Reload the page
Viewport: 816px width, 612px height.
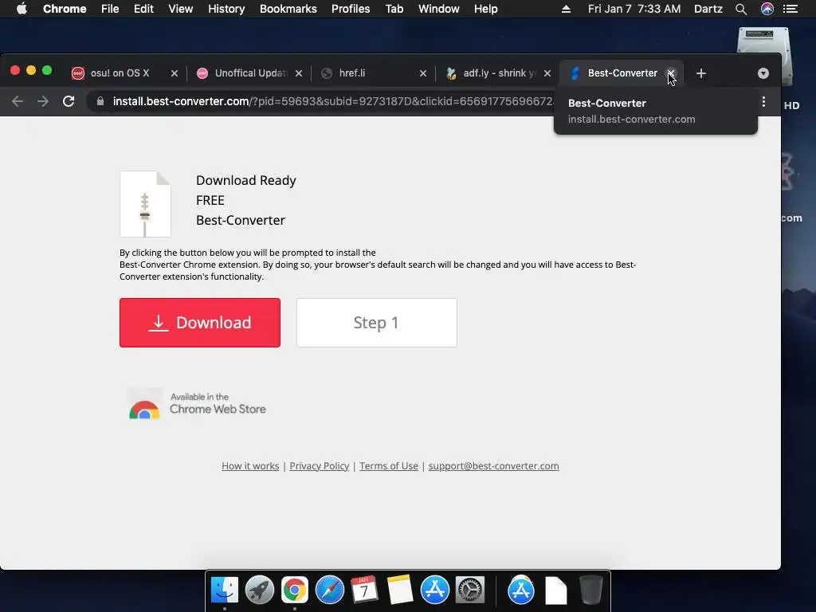pos(69,101)
